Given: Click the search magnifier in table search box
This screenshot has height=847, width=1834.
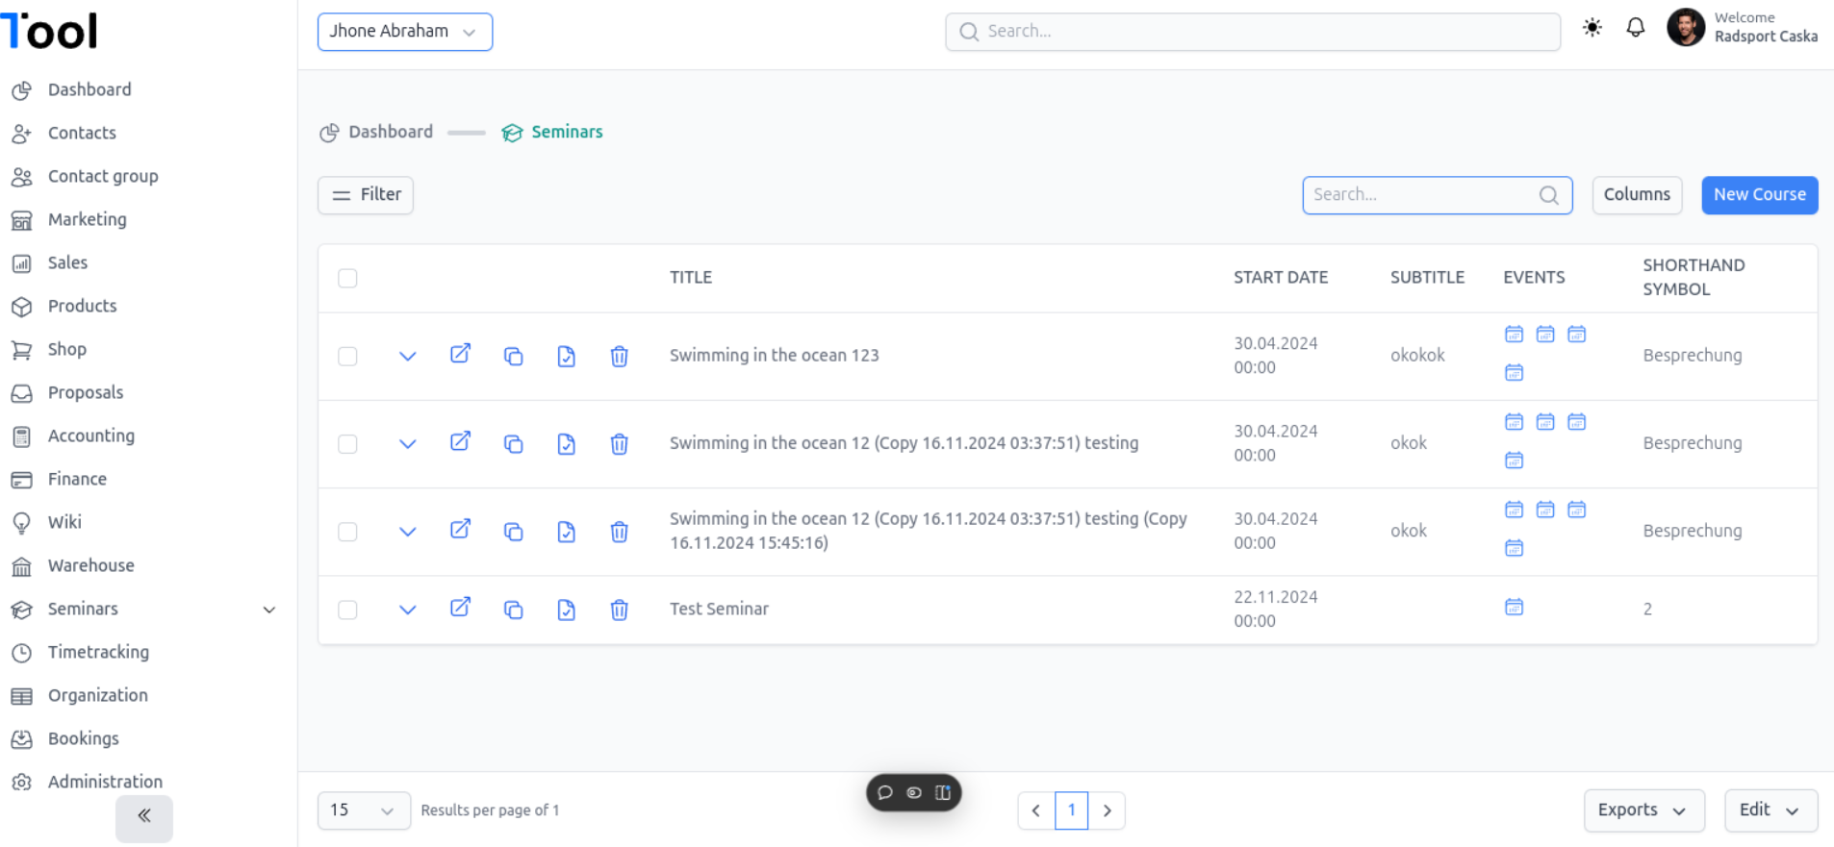Looking at the screenshot, I should point(1548,195).
